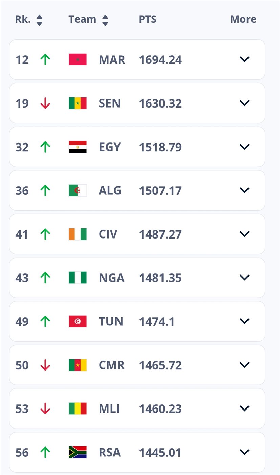
Task: Click the Morocco flag icon
Action: point(78,60)
